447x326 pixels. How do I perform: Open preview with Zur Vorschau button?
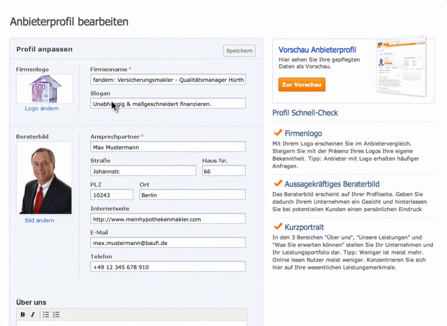[302, 85]
